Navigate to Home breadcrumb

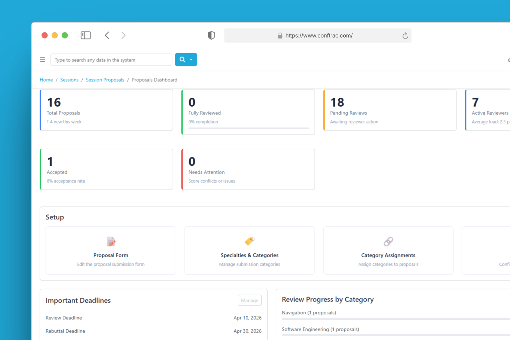(46, 80)
